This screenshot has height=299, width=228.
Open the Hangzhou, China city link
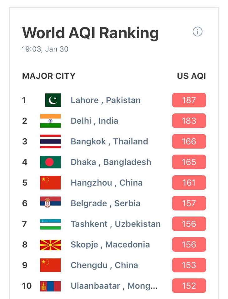107,183
